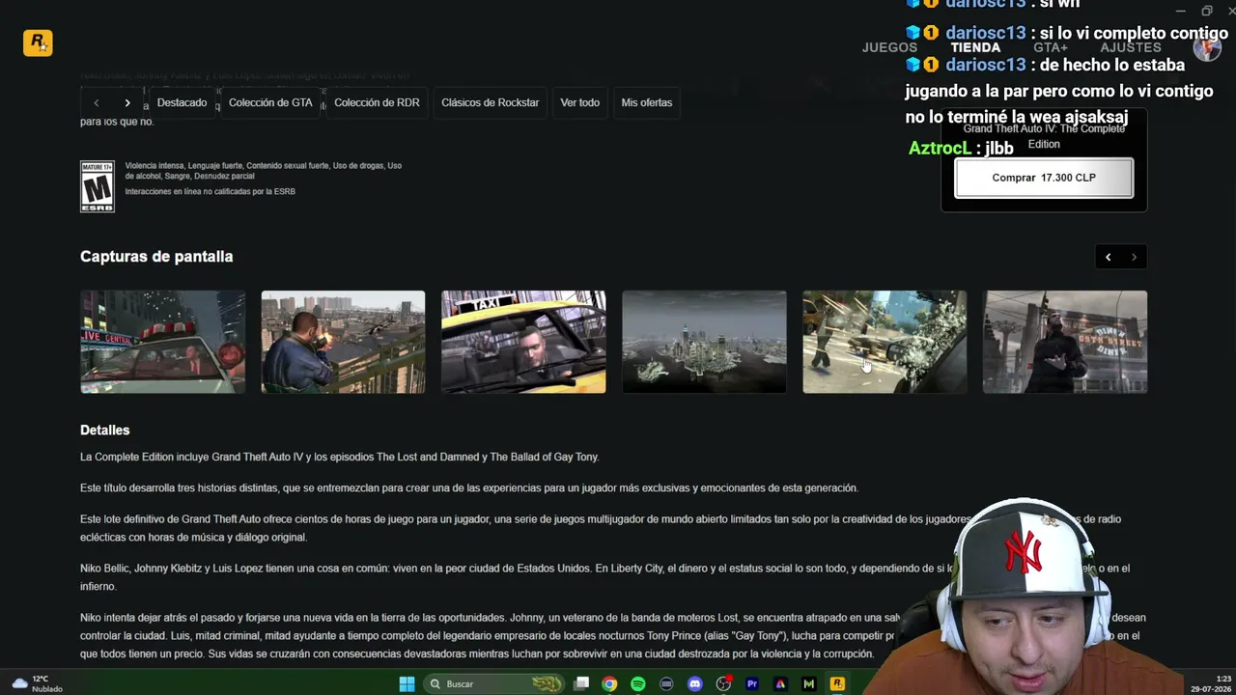Image resolution: width=1236 pixels, height=695 pixels.
Task: Open the user profile avatar
Action: click(x=1207, y=46)
